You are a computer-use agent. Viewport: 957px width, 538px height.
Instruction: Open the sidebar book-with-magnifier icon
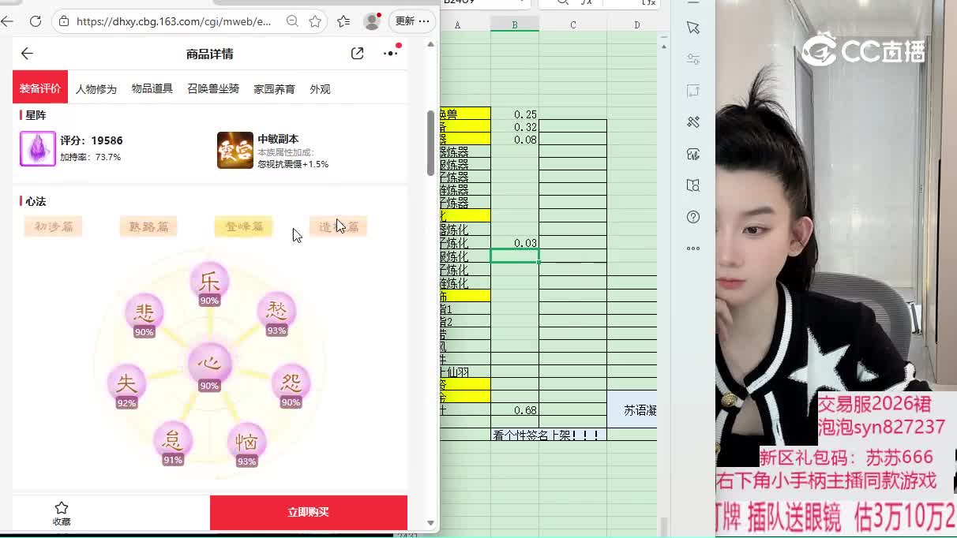pos(693,185)
